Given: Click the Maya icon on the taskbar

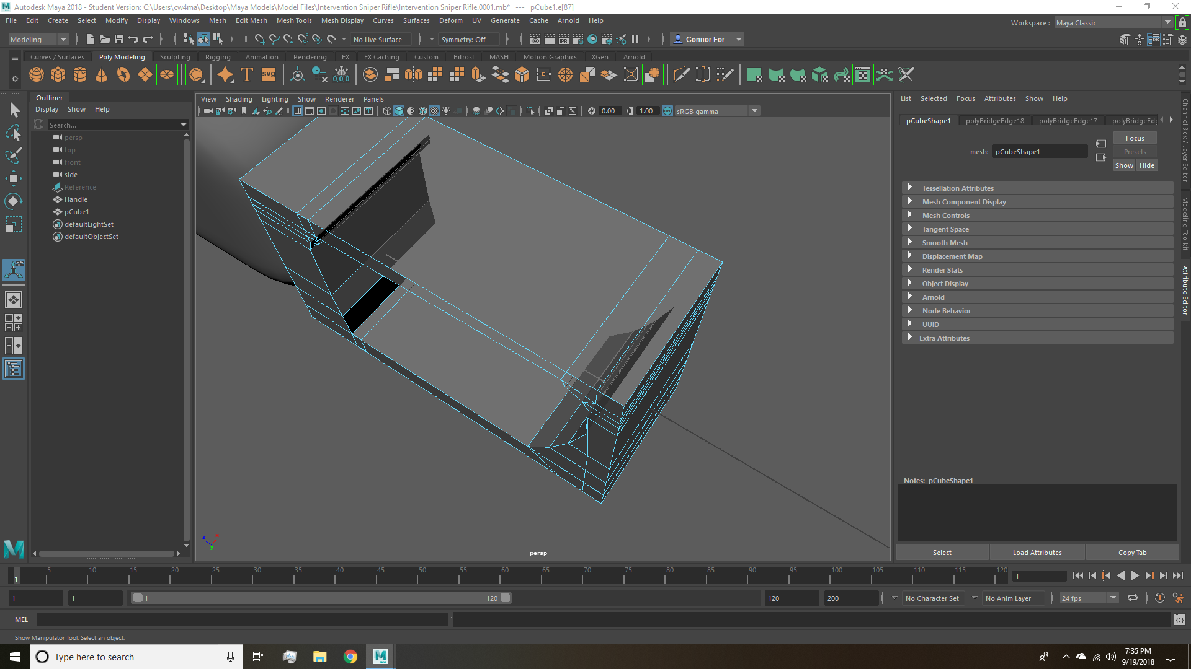Looking at the screenshot, I should tap(380, 656).
